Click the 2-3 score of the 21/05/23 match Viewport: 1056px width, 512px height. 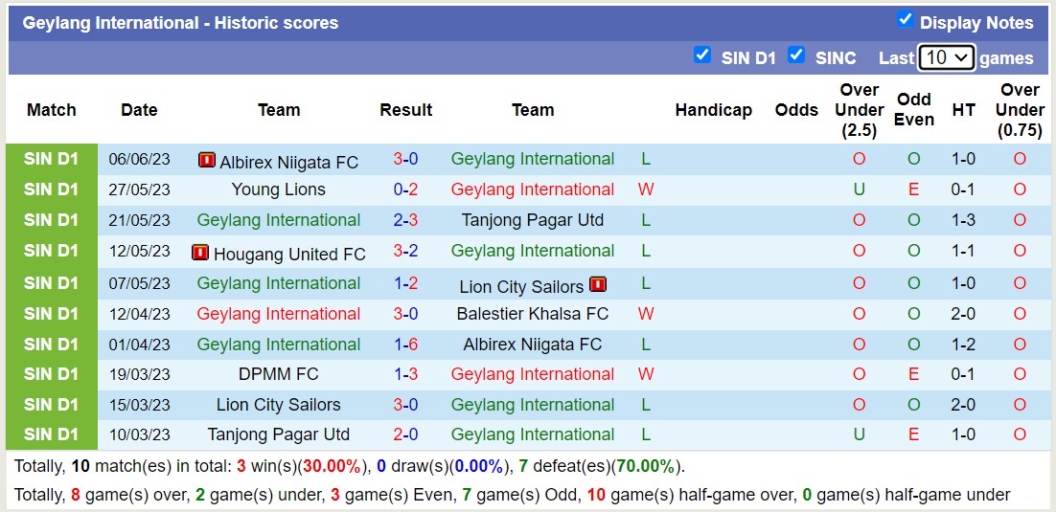[405, 220]
